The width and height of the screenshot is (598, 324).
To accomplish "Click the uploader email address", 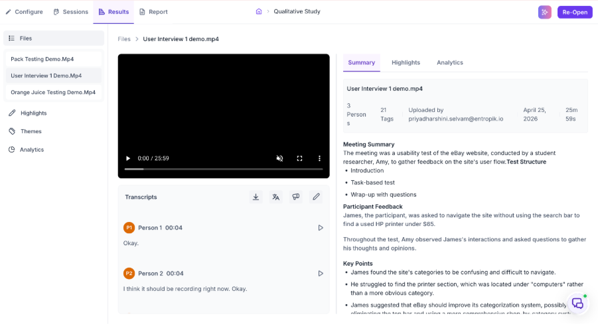I will [456, 119].
